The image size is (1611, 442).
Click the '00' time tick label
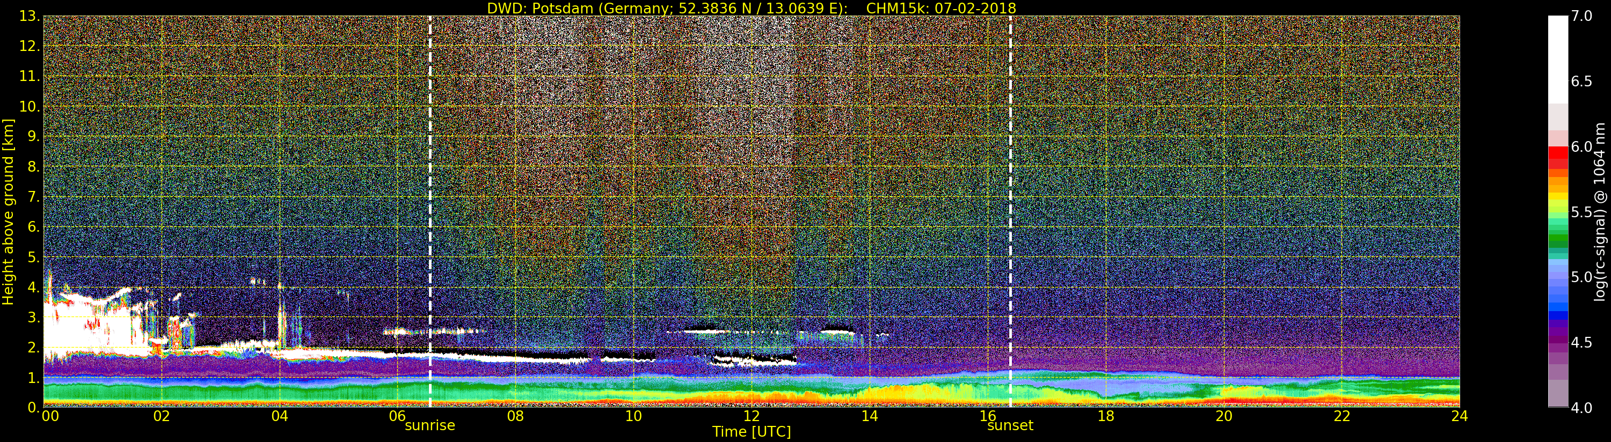(50, 416)
